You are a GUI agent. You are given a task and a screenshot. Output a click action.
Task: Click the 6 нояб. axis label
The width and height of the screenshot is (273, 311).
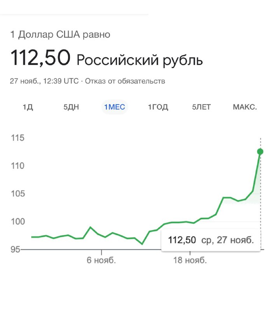coord(101,260)
